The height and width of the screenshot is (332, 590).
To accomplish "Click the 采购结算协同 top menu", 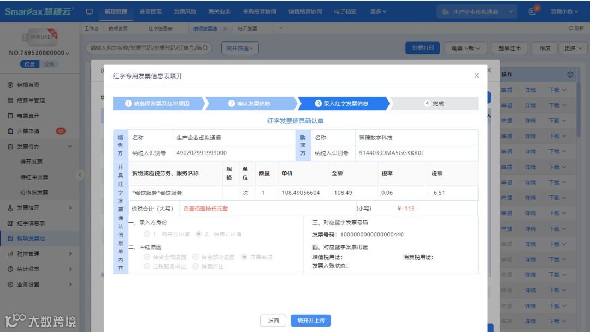I will [259, 11].
